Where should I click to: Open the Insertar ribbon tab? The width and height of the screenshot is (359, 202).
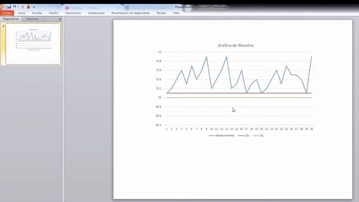pyautogui.click(x=37, y=13)
